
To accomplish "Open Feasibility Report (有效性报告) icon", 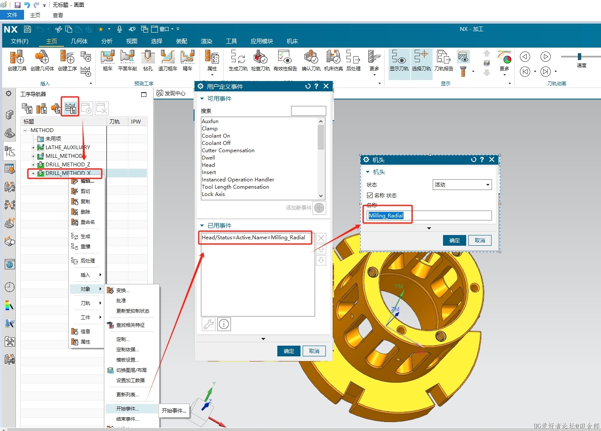I will [285, 60].
